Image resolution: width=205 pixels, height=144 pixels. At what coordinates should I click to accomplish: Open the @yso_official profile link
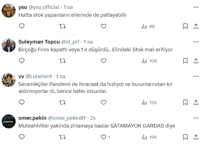44,7
